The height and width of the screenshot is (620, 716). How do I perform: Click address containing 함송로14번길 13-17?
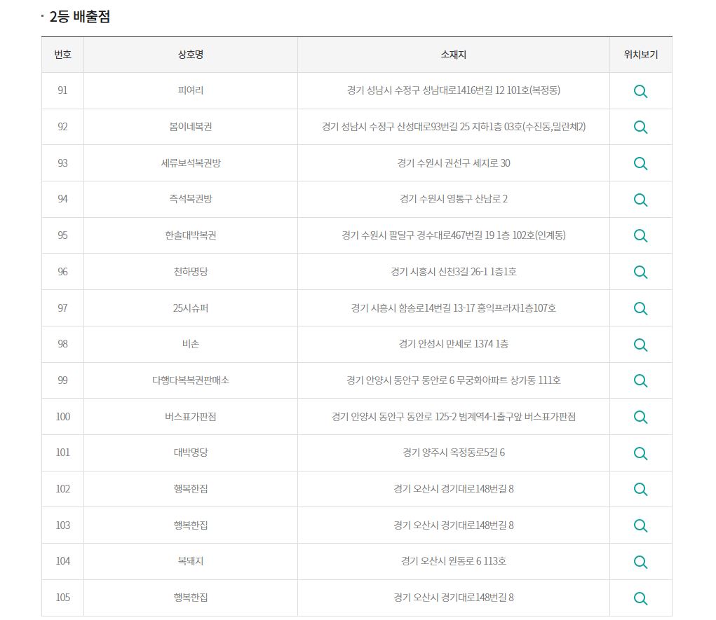[454, 308]
